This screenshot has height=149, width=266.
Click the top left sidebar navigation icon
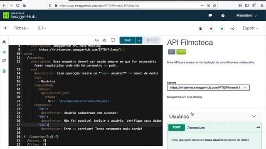4,42
